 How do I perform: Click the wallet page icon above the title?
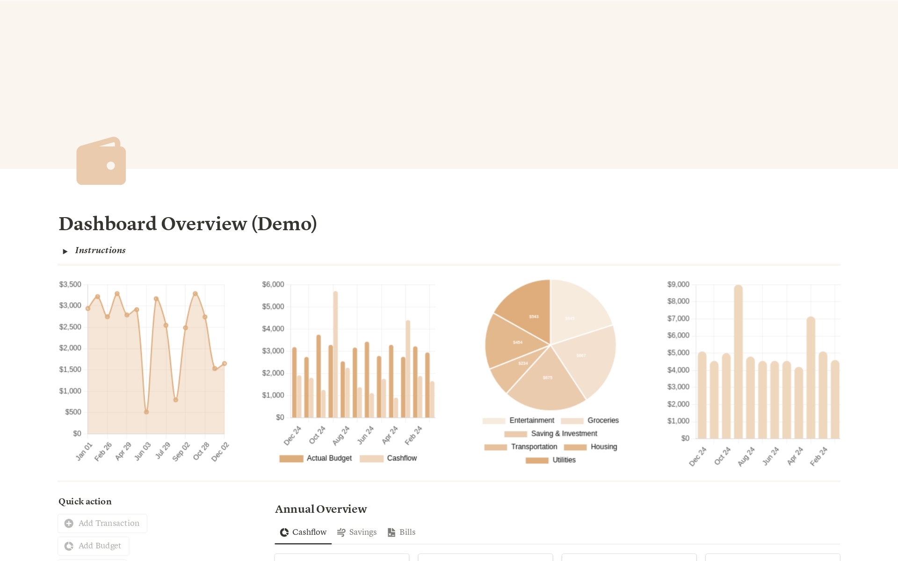tap(101, 161)
